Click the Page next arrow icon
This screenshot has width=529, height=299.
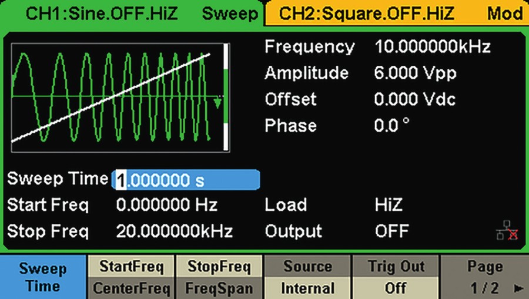(x=518, y=288)
